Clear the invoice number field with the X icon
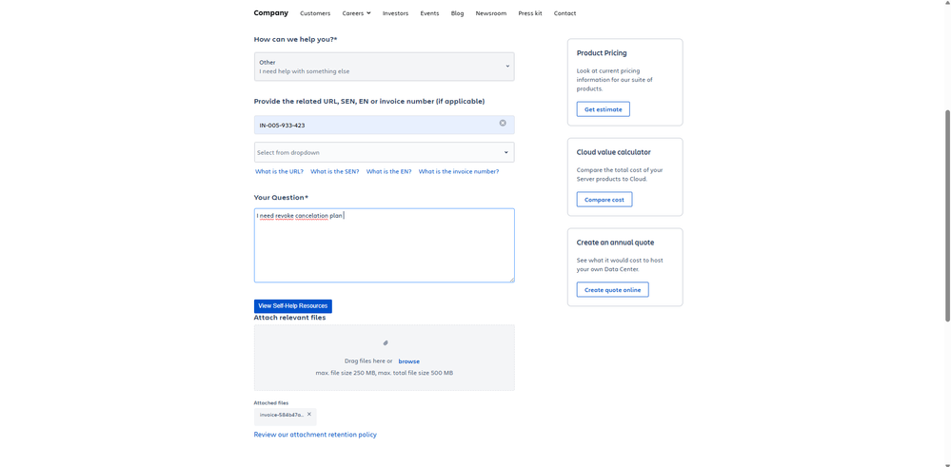 point(503,123)
